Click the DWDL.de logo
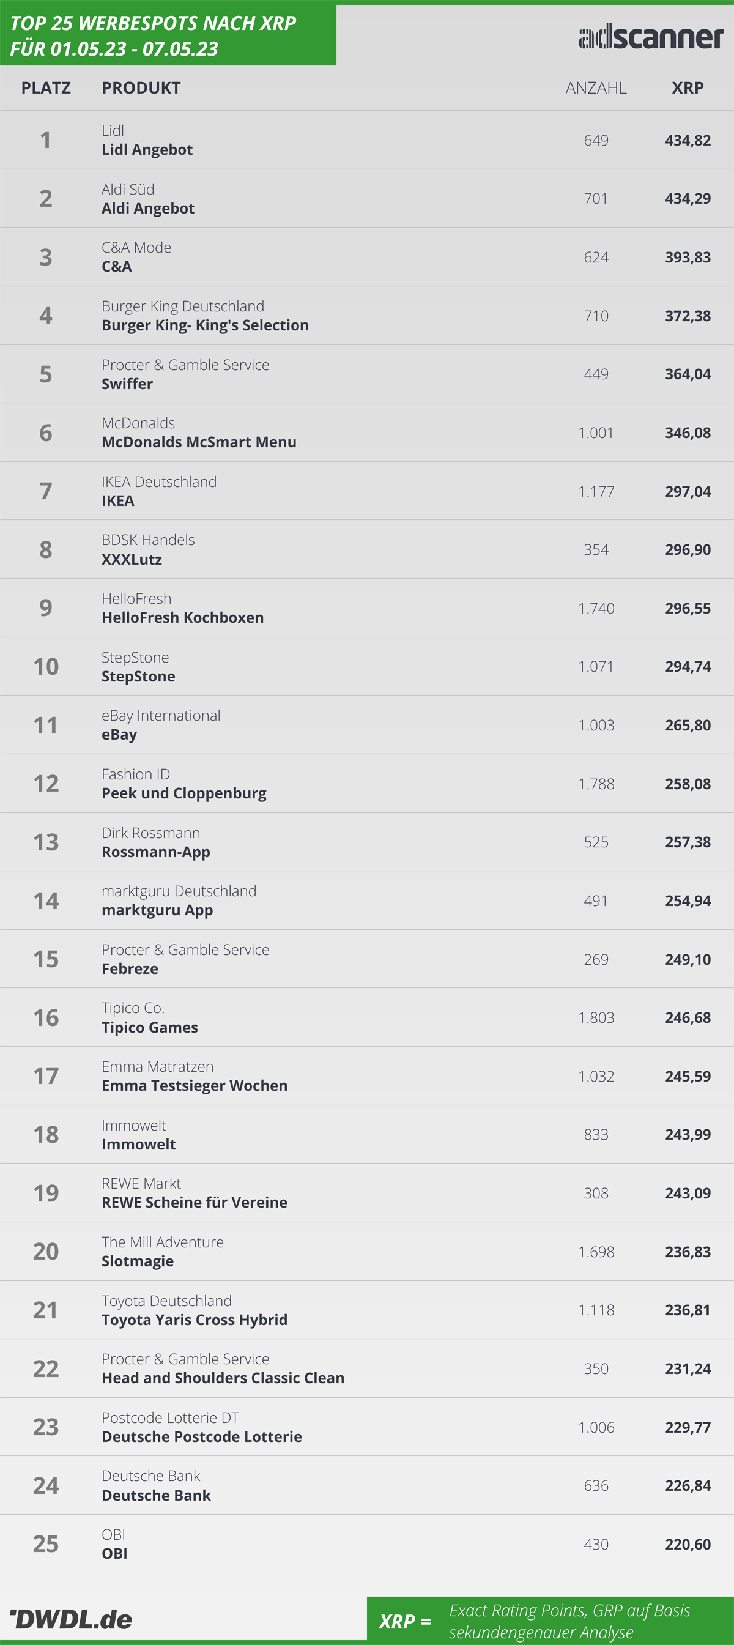This screenshot has height=1645, width=734. click(x=72, y=1619)
